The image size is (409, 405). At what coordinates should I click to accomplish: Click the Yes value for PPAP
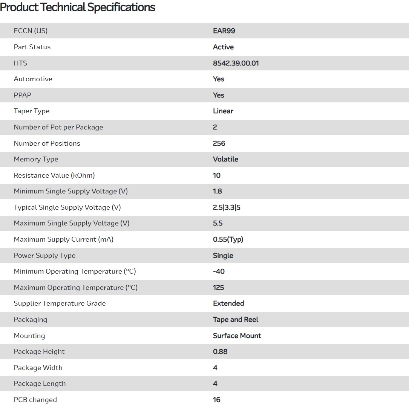click(x=218, y=95)
